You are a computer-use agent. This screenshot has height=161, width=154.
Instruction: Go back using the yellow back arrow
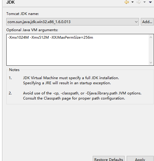(x=127, y=2)
